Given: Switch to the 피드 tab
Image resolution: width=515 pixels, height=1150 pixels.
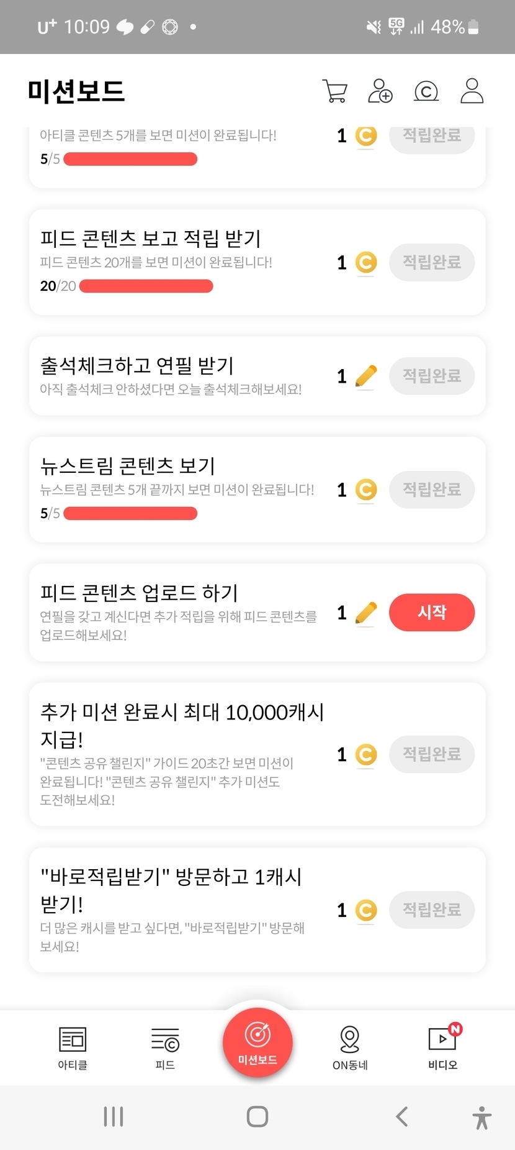Looking at the screenshot, I should pos(165,1047).
